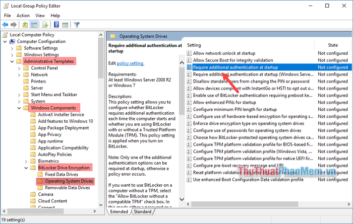Select the ActiveX Installer Service tree item

pos(61,115)
